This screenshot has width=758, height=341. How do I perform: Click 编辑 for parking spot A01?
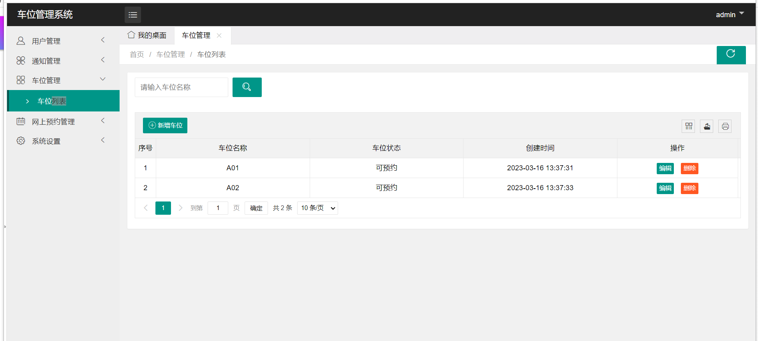(665, 168)
